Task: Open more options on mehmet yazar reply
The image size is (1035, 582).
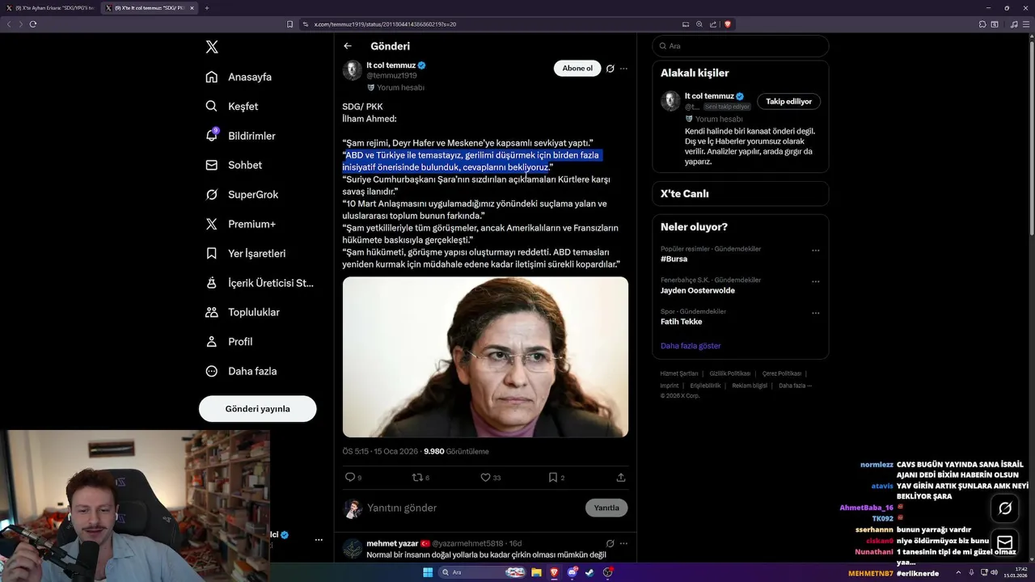Action: pyautogui.click(x=623, y=543)
